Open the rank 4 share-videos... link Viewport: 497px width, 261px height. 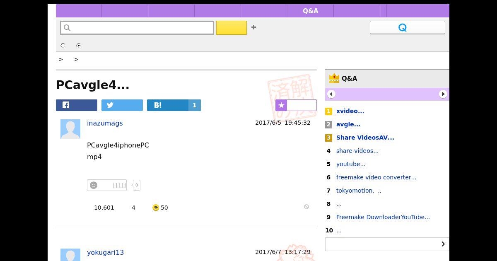coord(357,151)
